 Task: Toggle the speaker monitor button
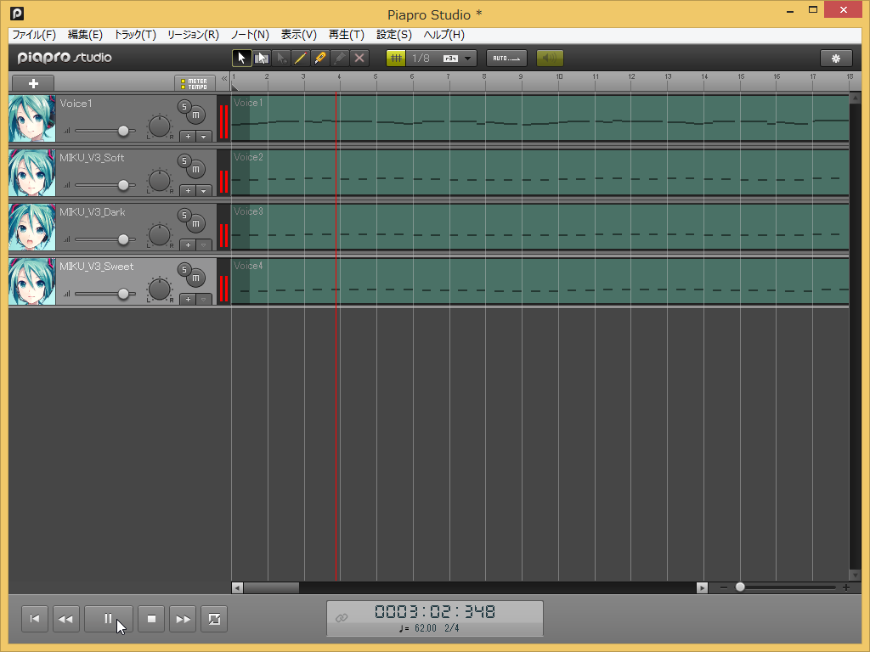click(550, 59)
